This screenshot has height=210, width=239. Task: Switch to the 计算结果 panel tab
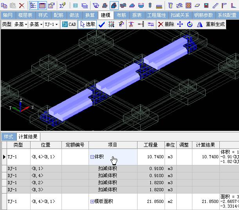click(28, 137)
